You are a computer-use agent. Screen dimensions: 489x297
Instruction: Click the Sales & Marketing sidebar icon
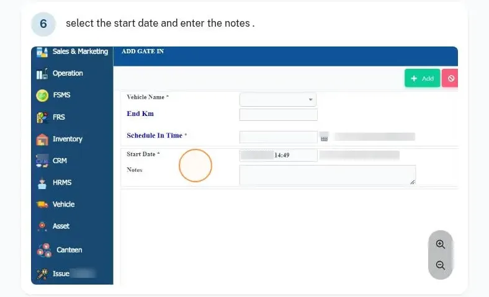[42, 52]
